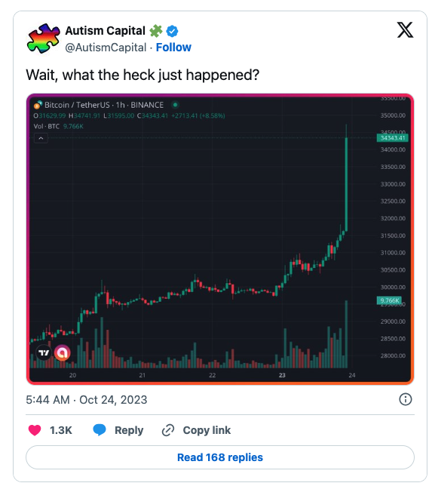Click the green puzzle piece emoji
This screenshot has height=486, width=435.
[x=156, y=31]
